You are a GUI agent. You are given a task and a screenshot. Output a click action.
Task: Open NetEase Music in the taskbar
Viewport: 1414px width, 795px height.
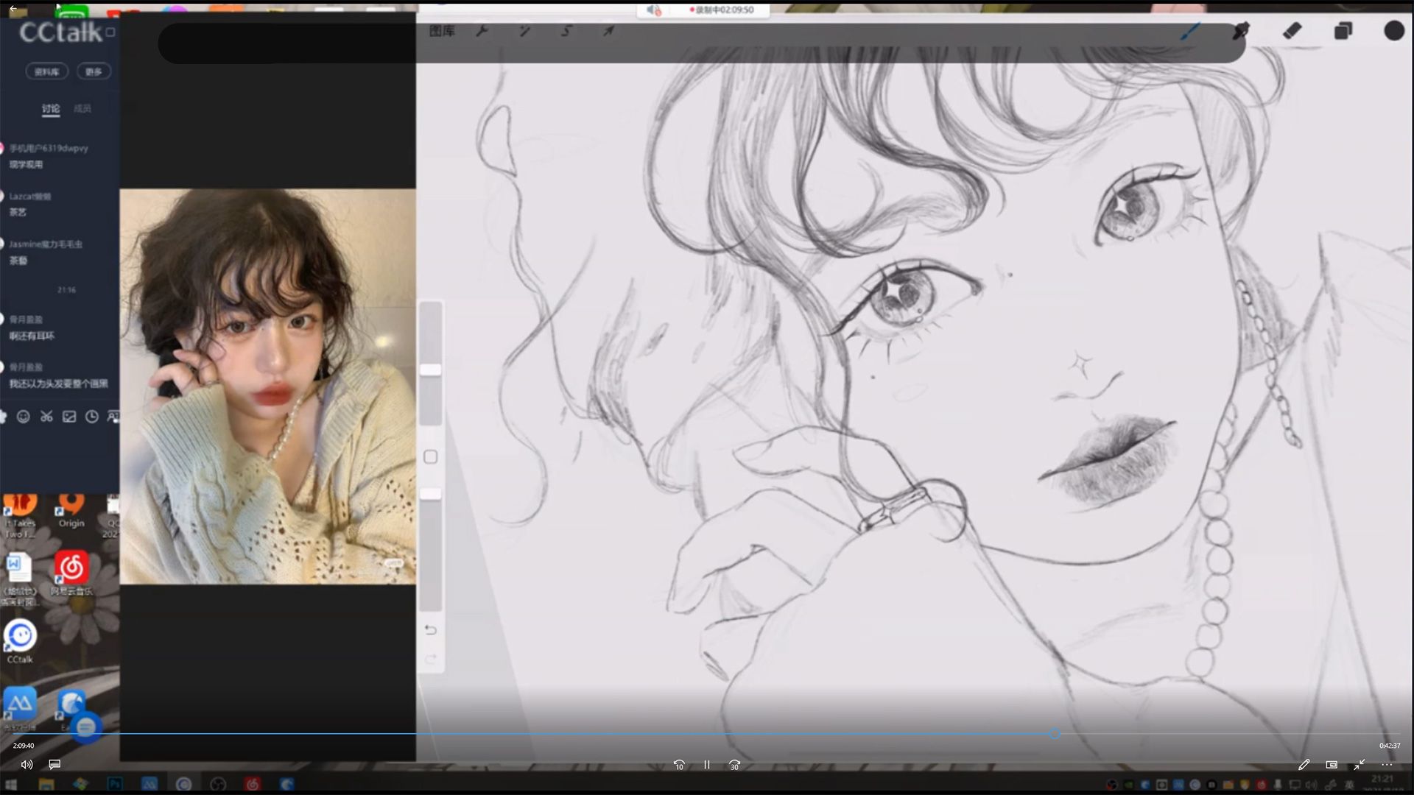253,785
